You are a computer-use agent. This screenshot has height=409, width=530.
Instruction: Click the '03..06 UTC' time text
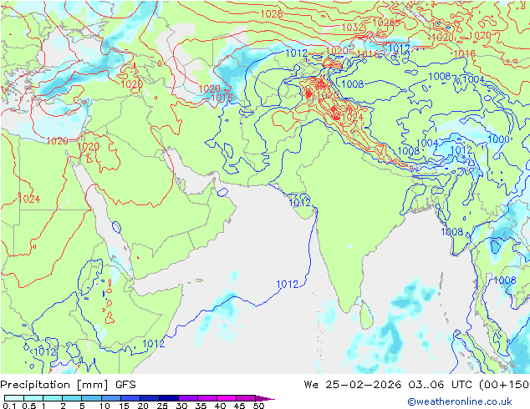click(441, 385)
